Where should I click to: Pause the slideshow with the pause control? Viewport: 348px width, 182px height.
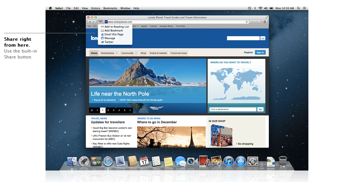click(x=92, y=110)
